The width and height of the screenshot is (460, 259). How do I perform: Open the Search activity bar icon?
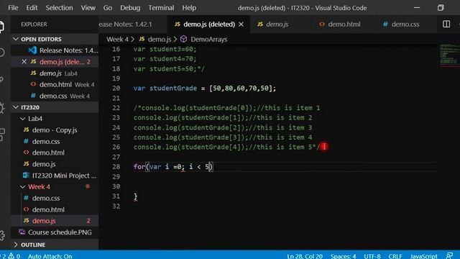(x=1, y=53)
